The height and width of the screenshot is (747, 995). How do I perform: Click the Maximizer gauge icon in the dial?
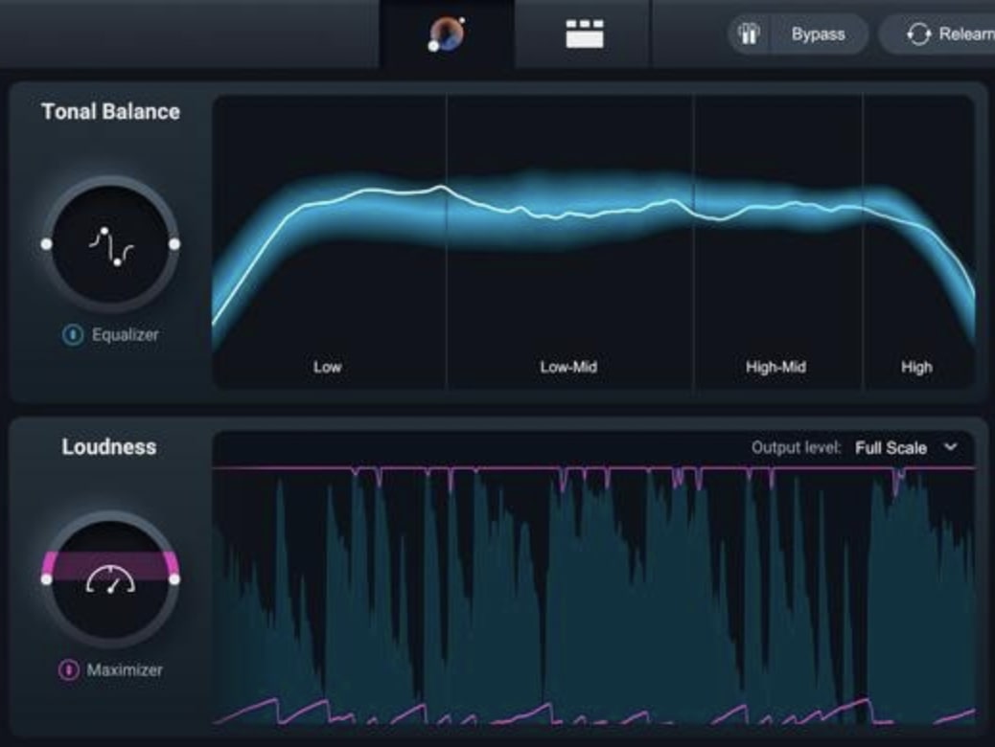[111, 579]
